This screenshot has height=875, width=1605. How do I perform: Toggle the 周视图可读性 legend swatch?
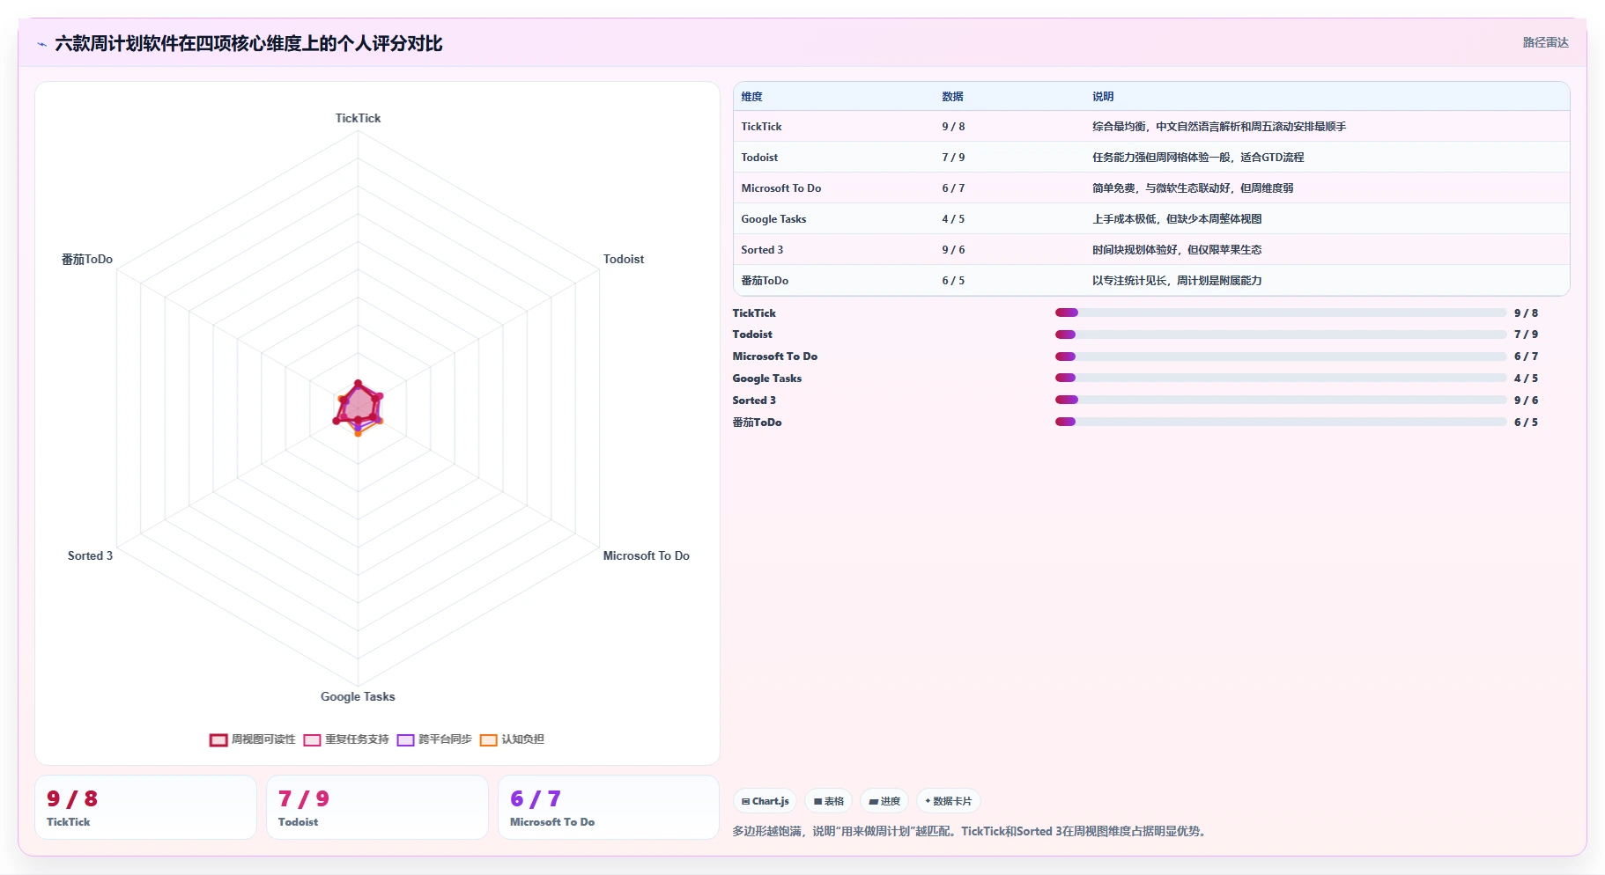[218, 740]
